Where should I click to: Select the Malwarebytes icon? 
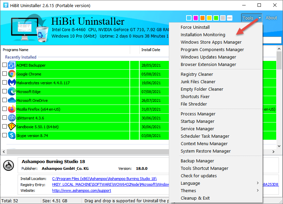coord(12,83)
